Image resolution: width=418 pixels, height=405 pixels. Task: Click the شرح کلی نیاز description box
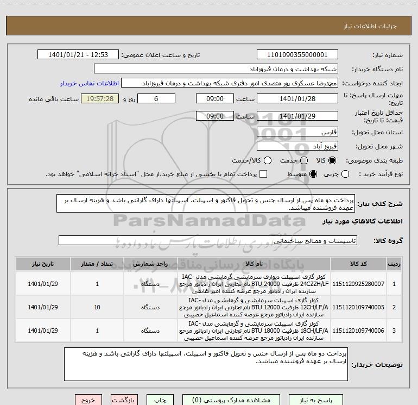[x=206, y=204]
